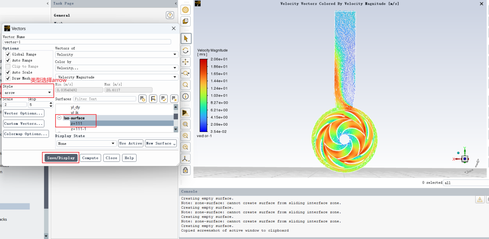Screen dimensions: 489x239
Task: Click the surface list toggle tree view icon
Action: [x=142, y=99]
